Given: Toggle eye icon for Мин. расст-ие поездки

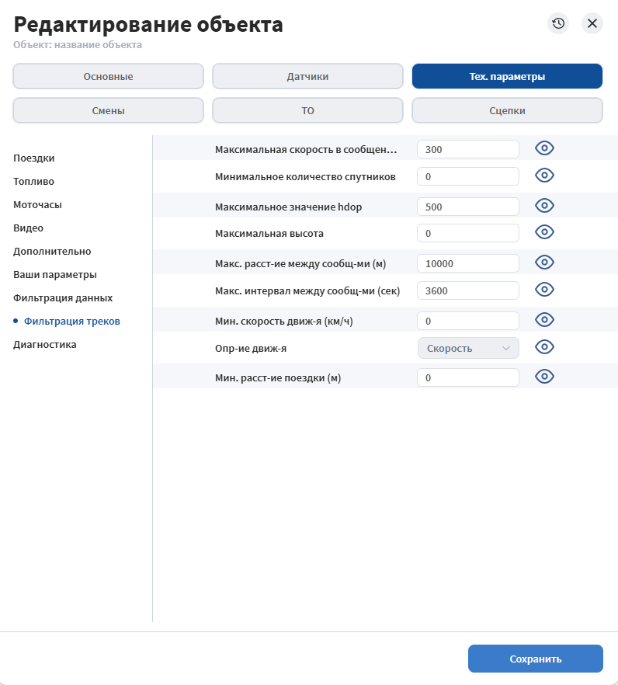Looking at the screenshot, I should pos(544,377).
